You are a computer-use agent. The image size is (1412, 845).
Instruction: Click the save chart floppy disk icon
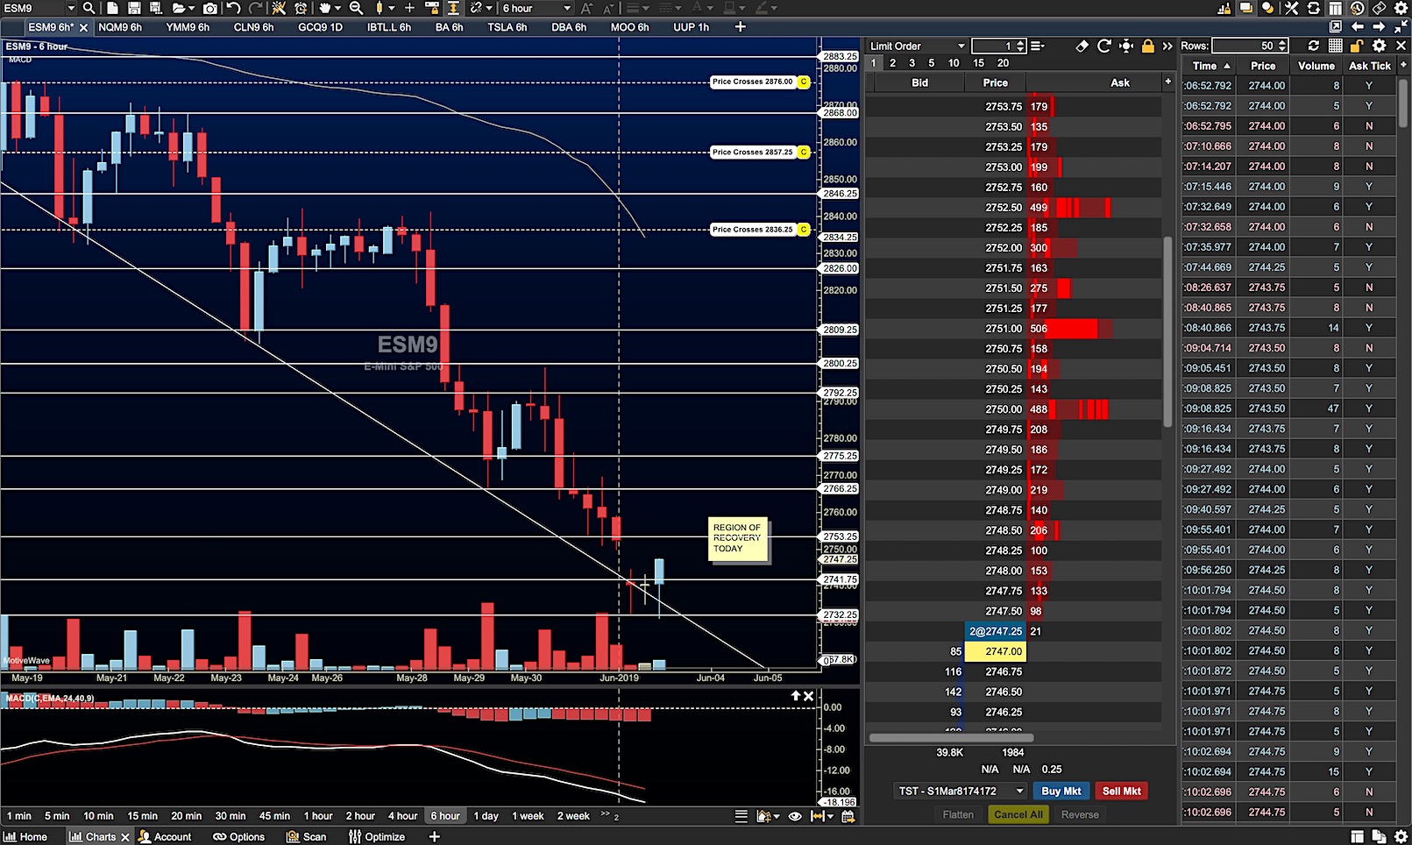point(134,8)
